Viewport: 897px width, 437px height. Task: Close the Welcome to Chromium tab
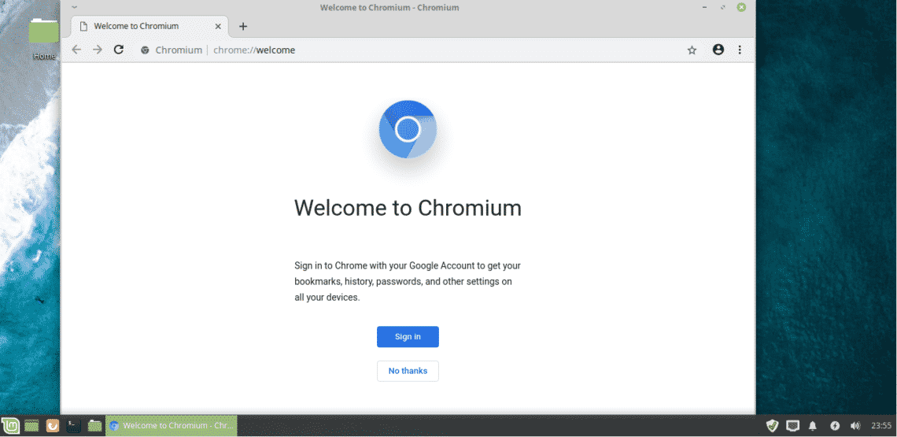tap(217, 26)
